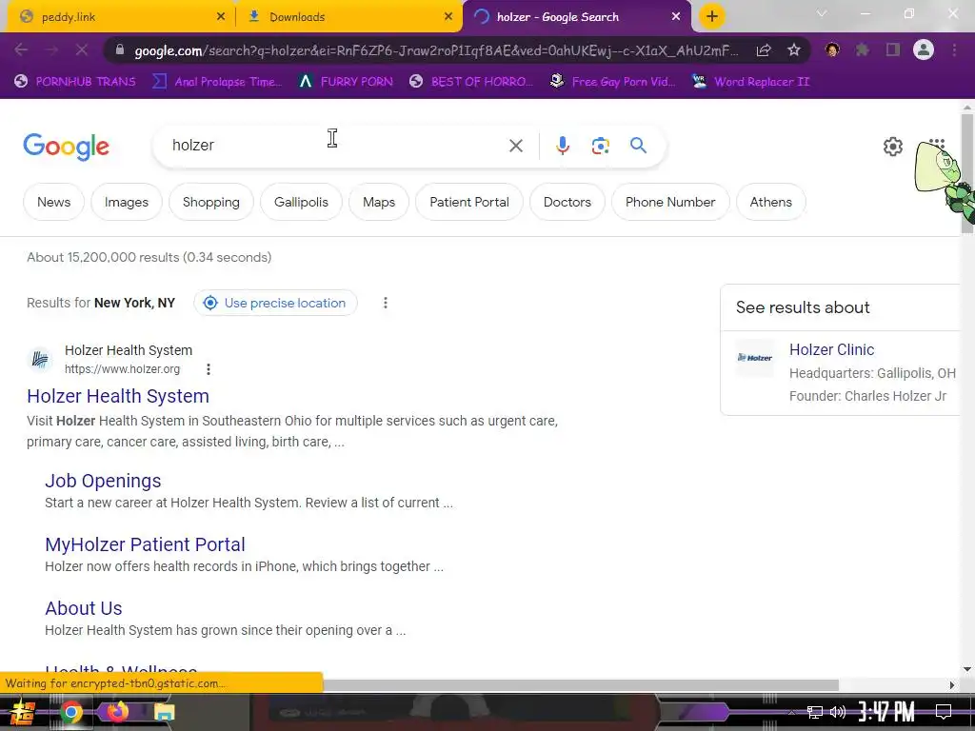This screenshot has width=975, height=731.
Task: Filter results by News
Action: tap(53, 202)
